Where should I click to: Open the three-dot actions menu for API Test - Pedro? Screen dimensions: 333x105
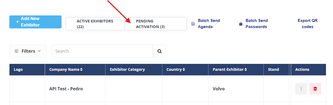301,89
